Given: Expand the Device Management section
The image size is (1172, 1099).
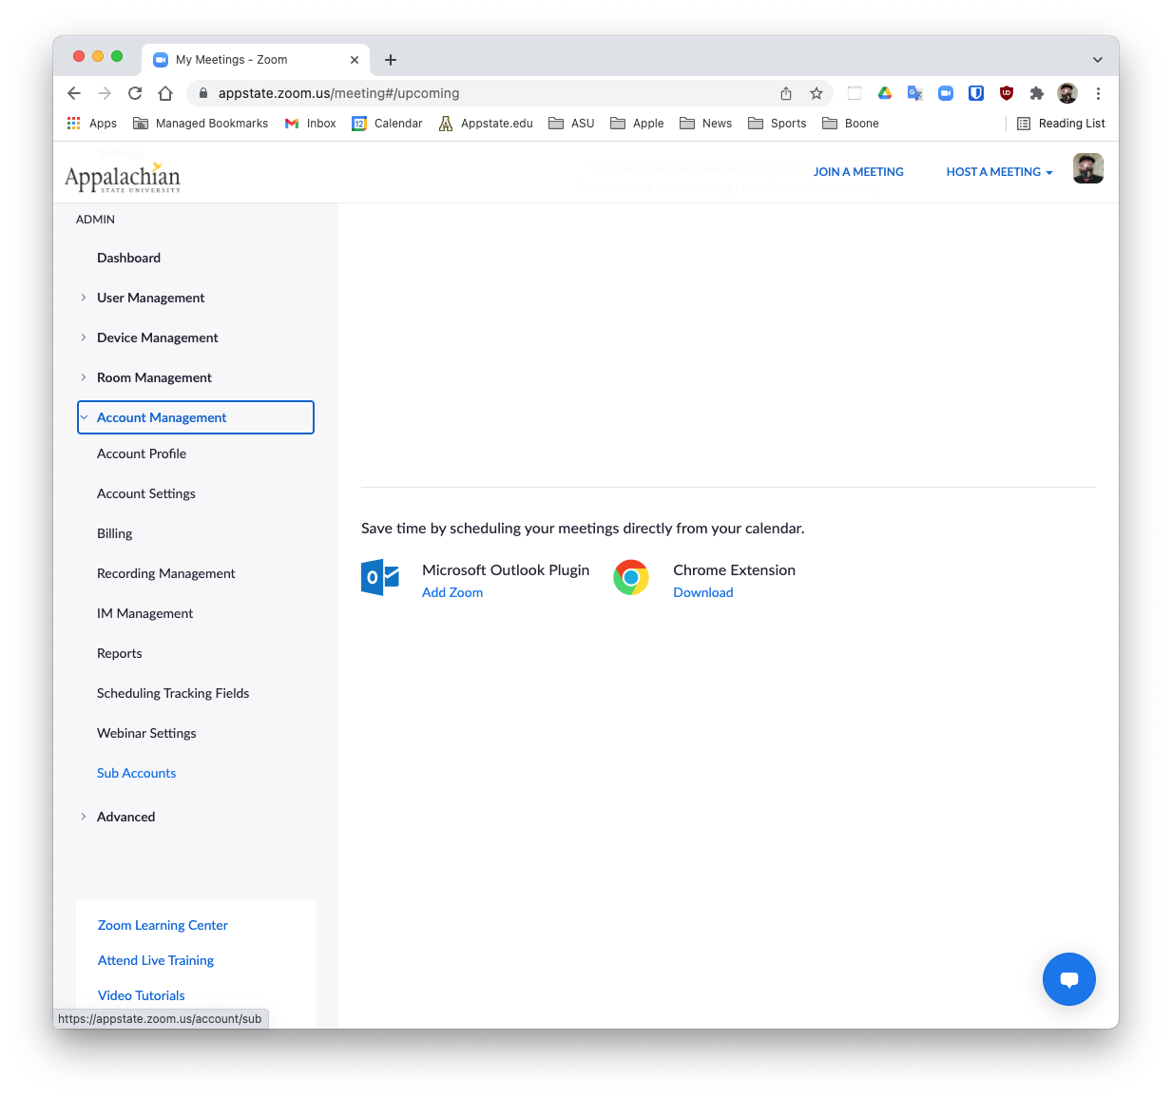Looking at the screenshot, I should 157,337.
